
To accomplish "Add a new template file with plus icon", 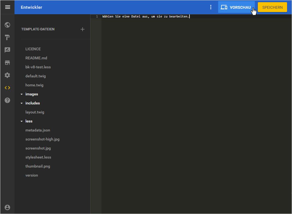I will coord(83,29).
